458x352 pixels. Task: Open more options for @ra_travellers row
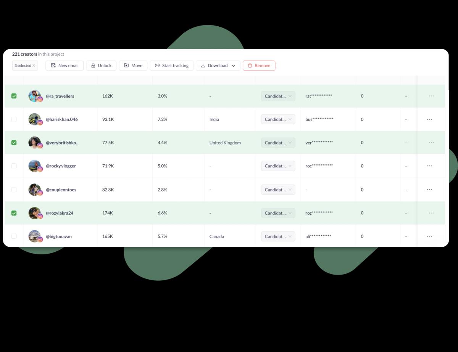pos(431,96)
